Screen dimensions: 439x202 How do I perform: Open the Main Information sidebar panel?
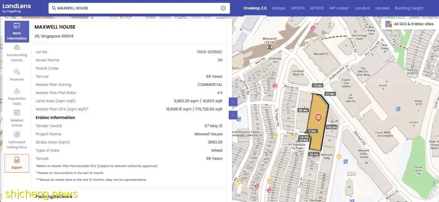click(x=17, y=32)
